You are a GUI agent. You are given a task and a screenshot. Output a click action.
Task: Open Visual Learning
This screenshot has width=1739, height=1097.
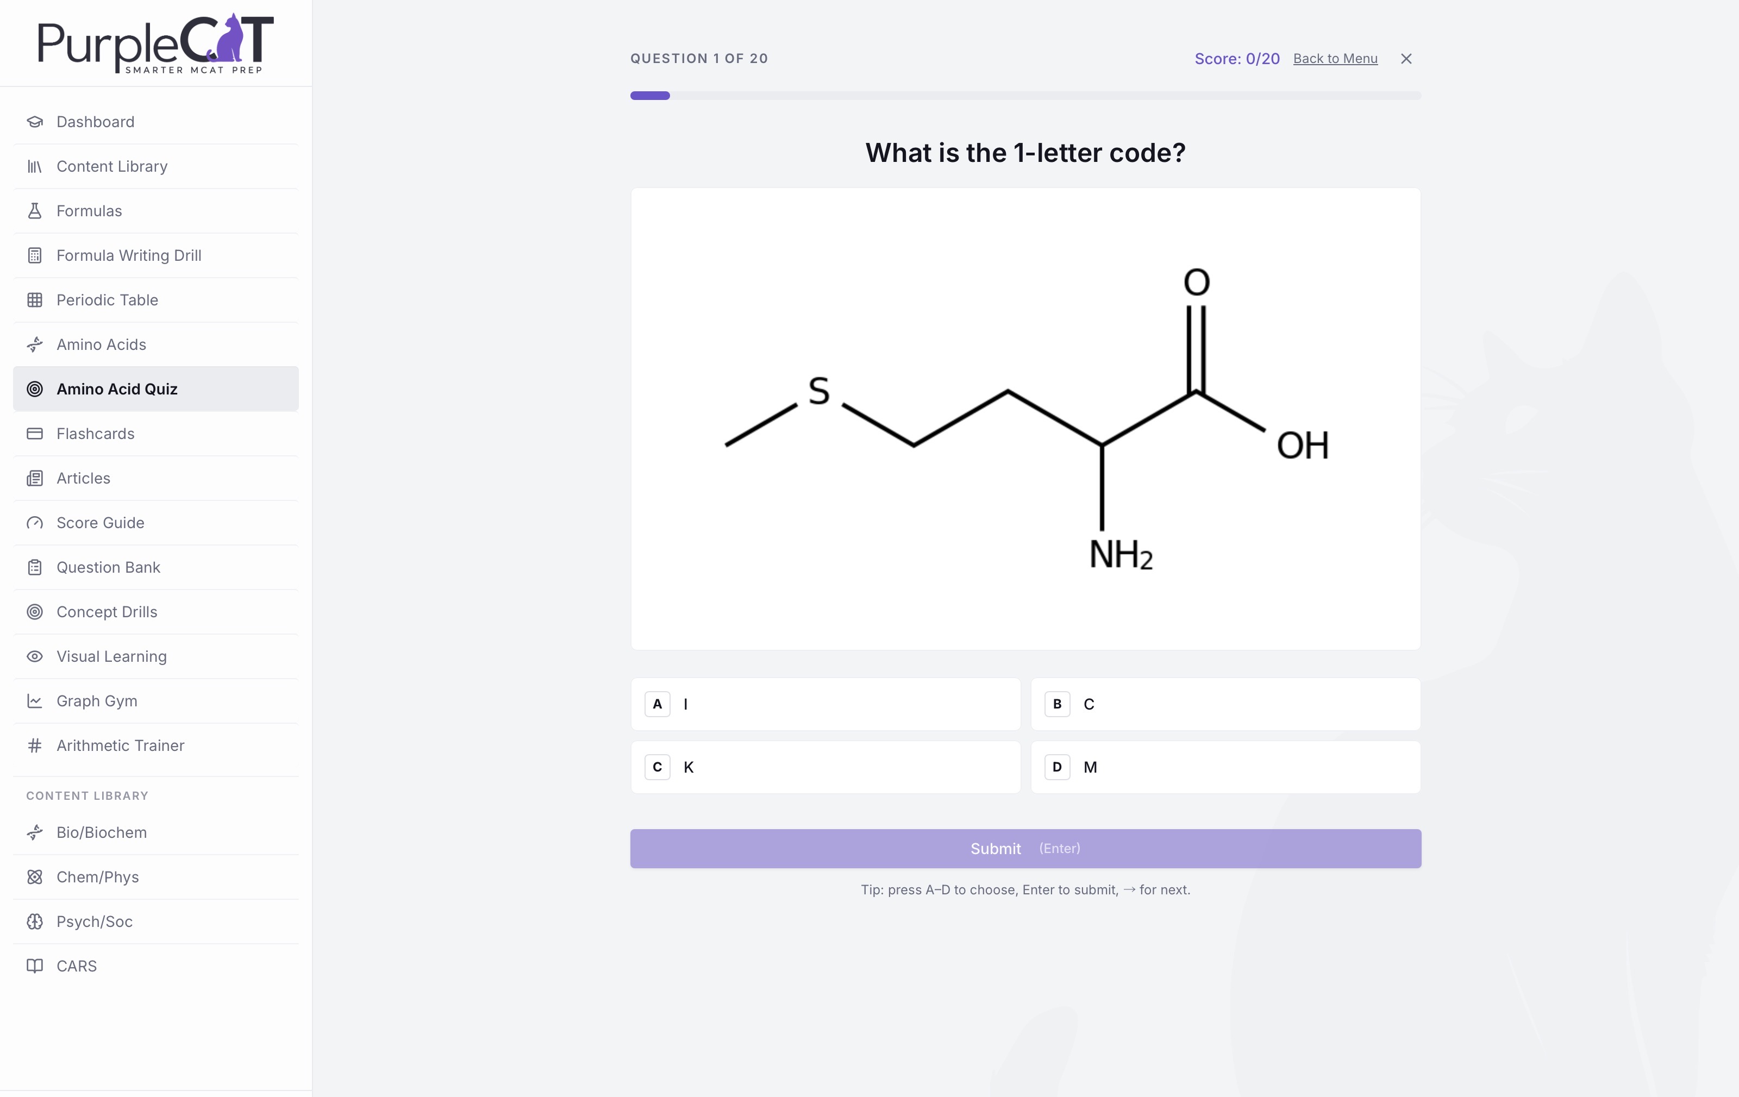click(156, 656)
